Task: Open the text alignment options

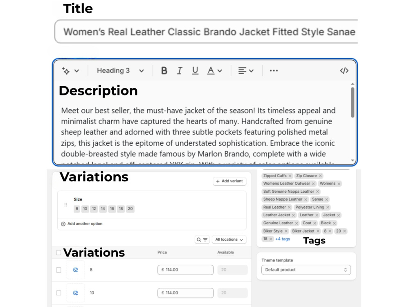Action: coord(246,71)
